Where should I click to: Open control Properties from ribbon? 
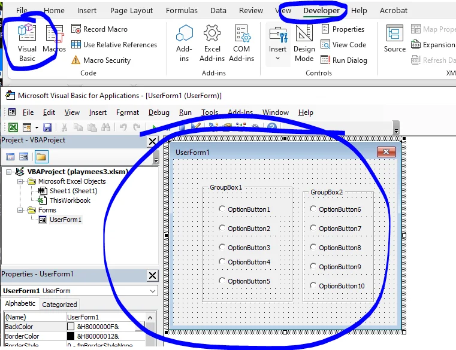(343, 29)
